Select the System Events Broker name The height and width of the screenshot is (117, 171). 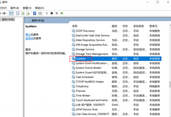pos(89,68)
